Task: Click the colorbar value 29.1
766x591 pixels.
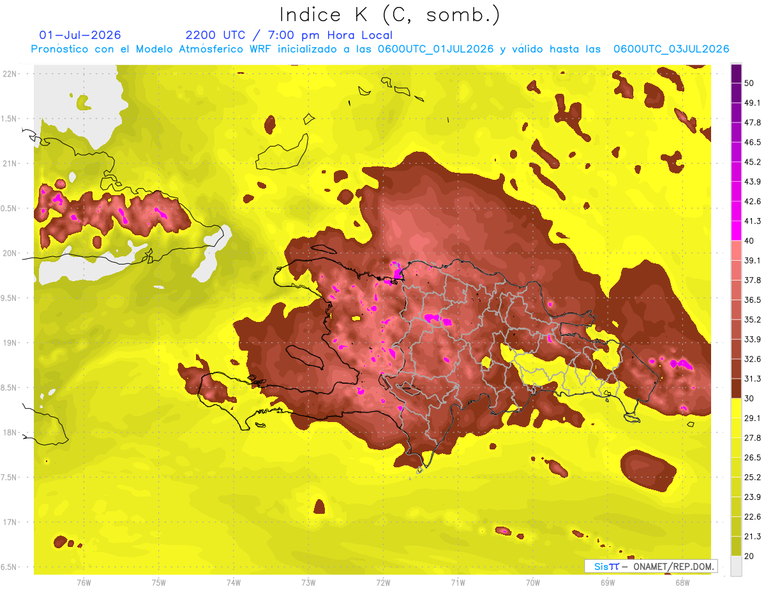Action: click(x=752, y=418)
